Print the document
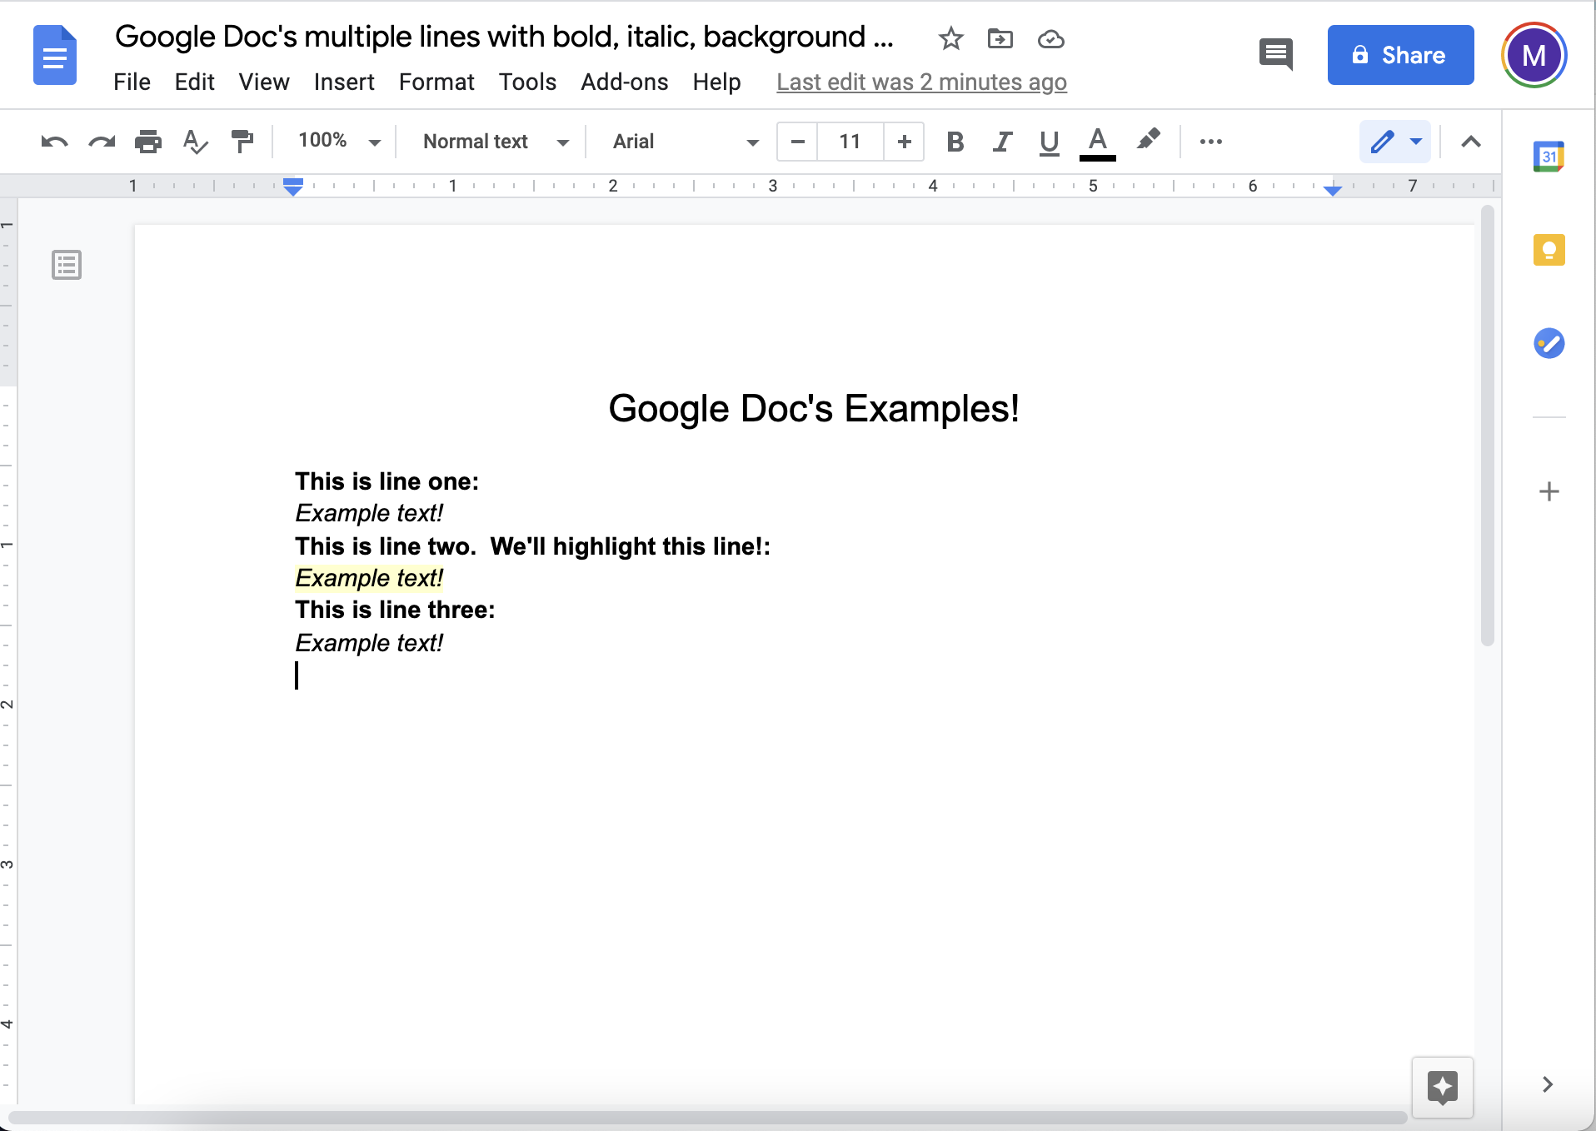Viewport: 1596px width, 1131px height. 148,142
